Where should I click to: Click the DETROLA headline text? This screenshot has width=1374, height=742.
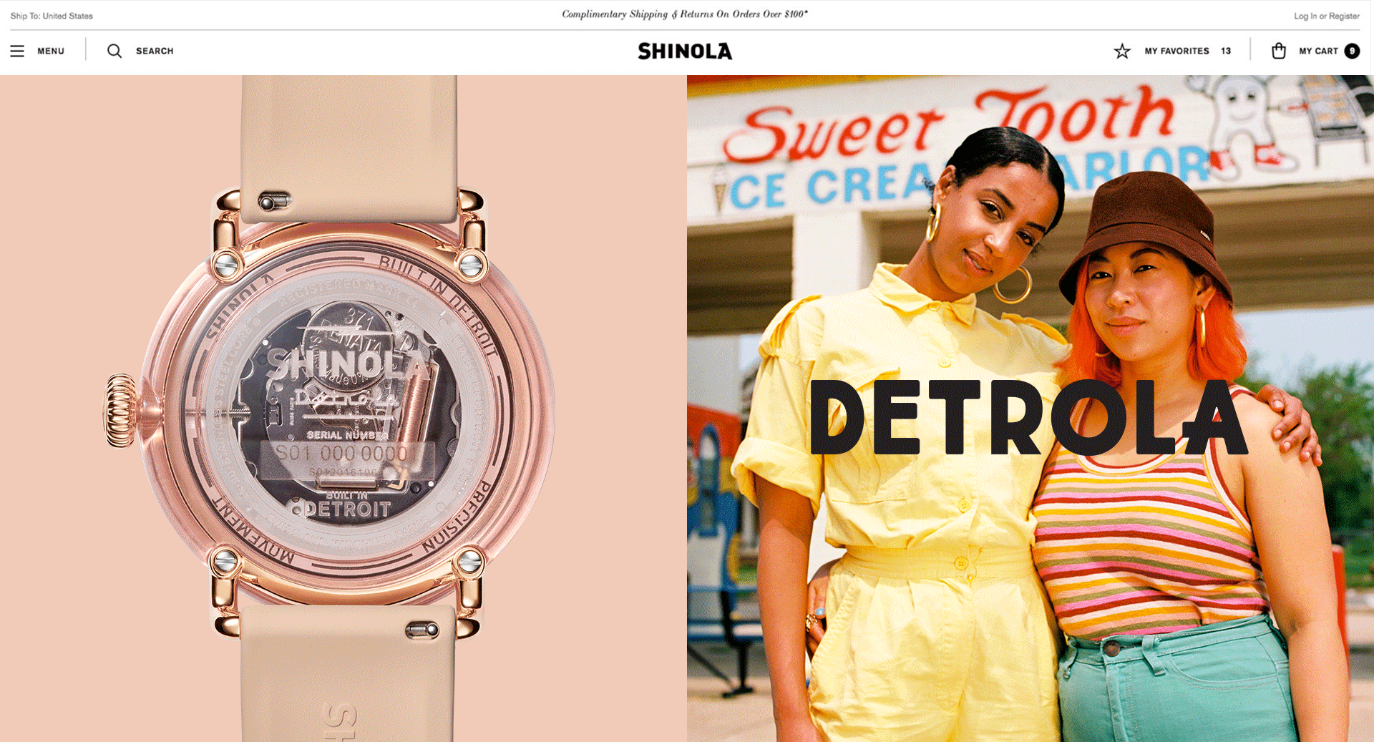(1029, 417)
